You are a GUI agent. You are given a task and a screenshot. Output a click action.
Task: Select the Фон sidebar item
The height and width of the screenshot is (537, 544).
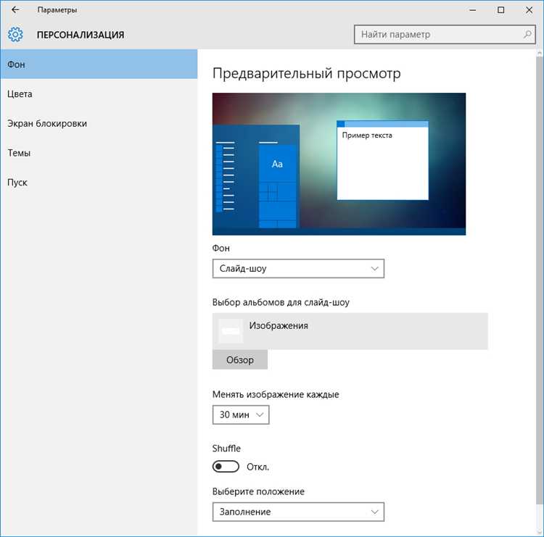pyautogui.click(x=99, y=64)
